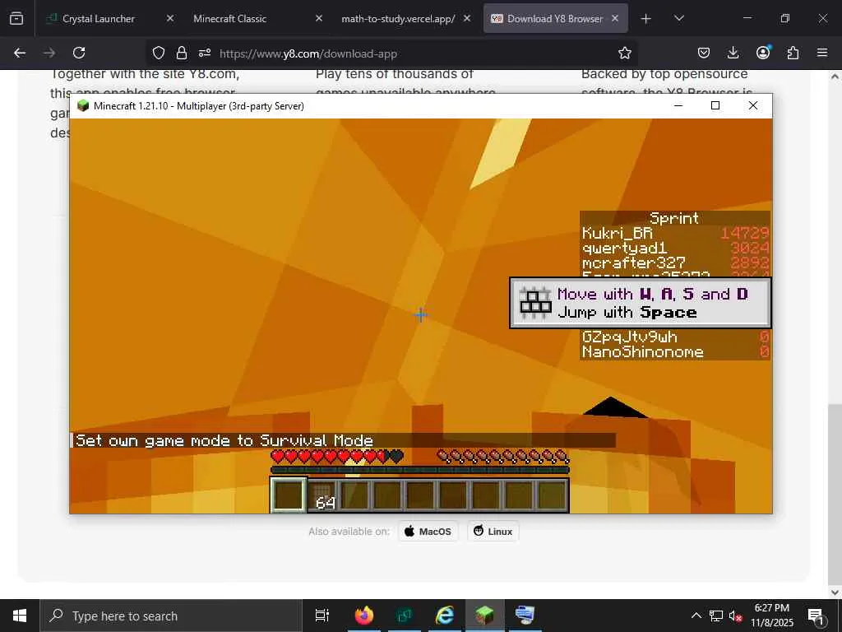Open the computer monitor app on taskbar
Viewport: 842px width, 632px height.
coord(525,616)
